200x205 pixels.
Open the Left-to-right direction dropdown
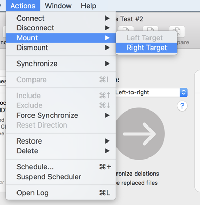pyautogui.click(x=151, y=92)
